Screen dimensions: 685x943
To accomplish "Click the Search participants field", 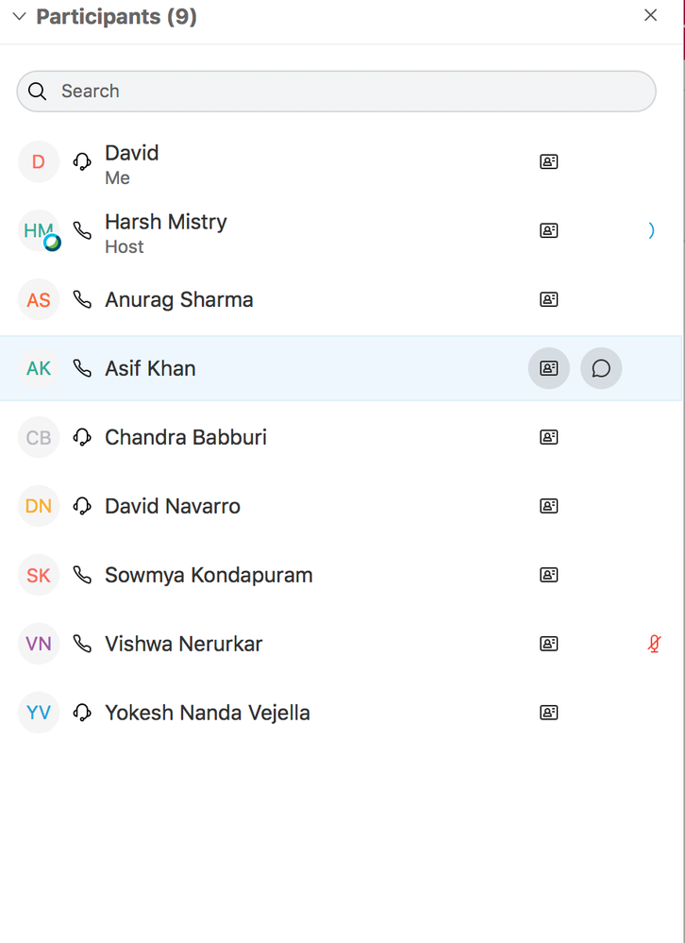I will tap(336, 92).
